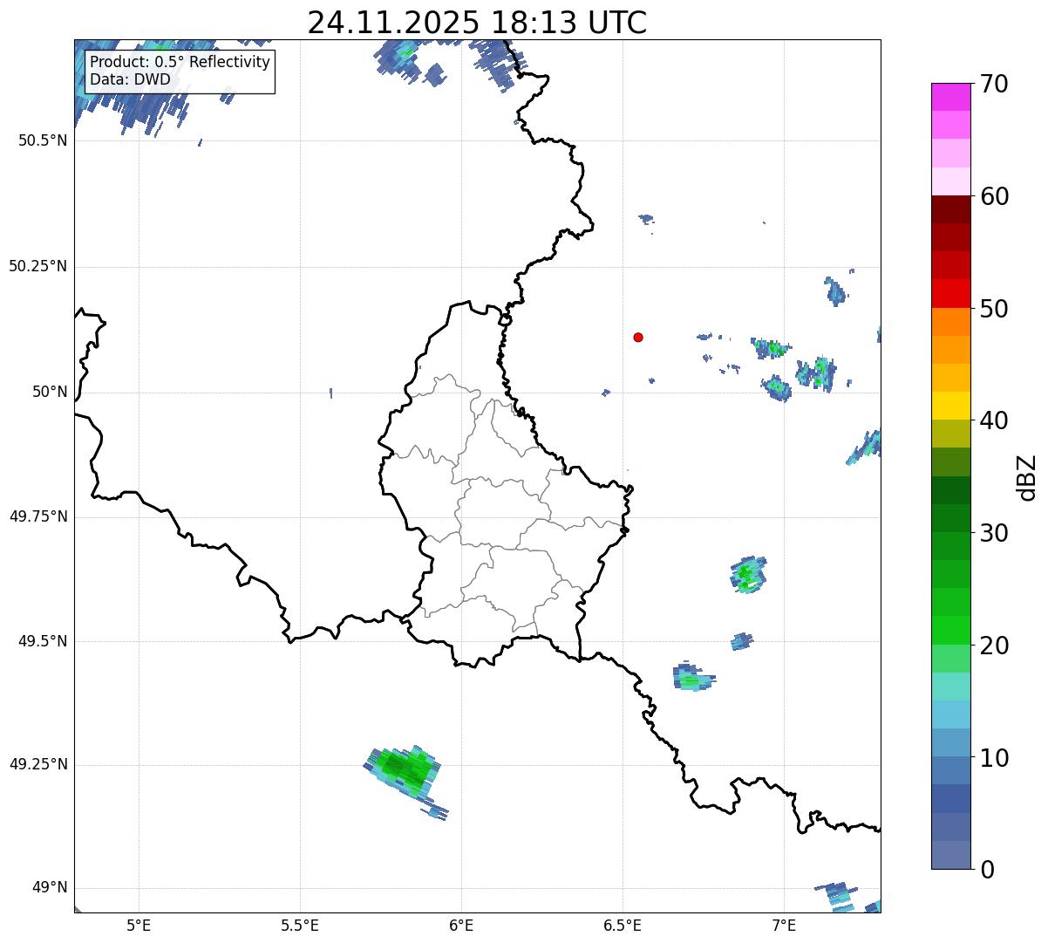Viewport: 1048px width, 943px height.
Task: Click the '49.75°N' latitude label
Action: (37, 516)
